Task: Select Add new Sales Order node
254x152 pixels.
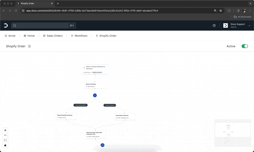Action: click(x=96, y=135)
